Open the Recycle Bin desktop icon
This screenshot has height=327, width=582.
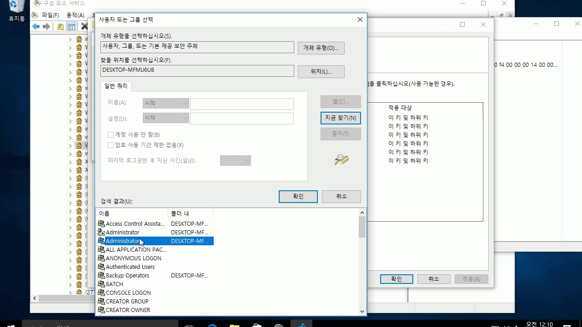(17, 11)
